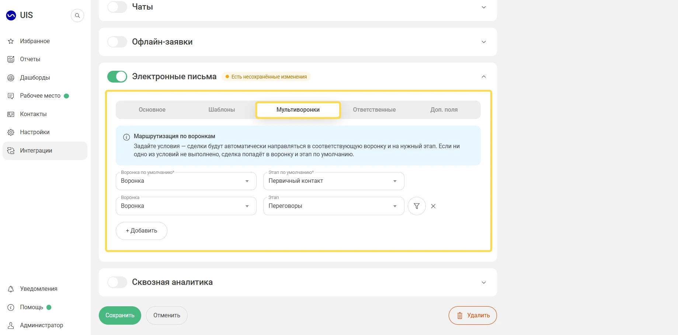Image resolution: width=678 pixels, height=335 pixels.
Task: Click the UIS logo icon
Action: (x=11, y=15)
